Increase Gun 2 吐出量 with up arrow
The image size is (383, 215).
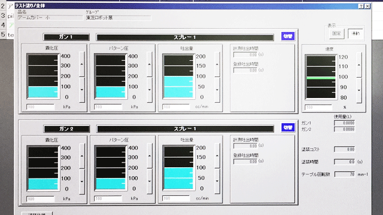pyautogui.click(x=217, y=156)
